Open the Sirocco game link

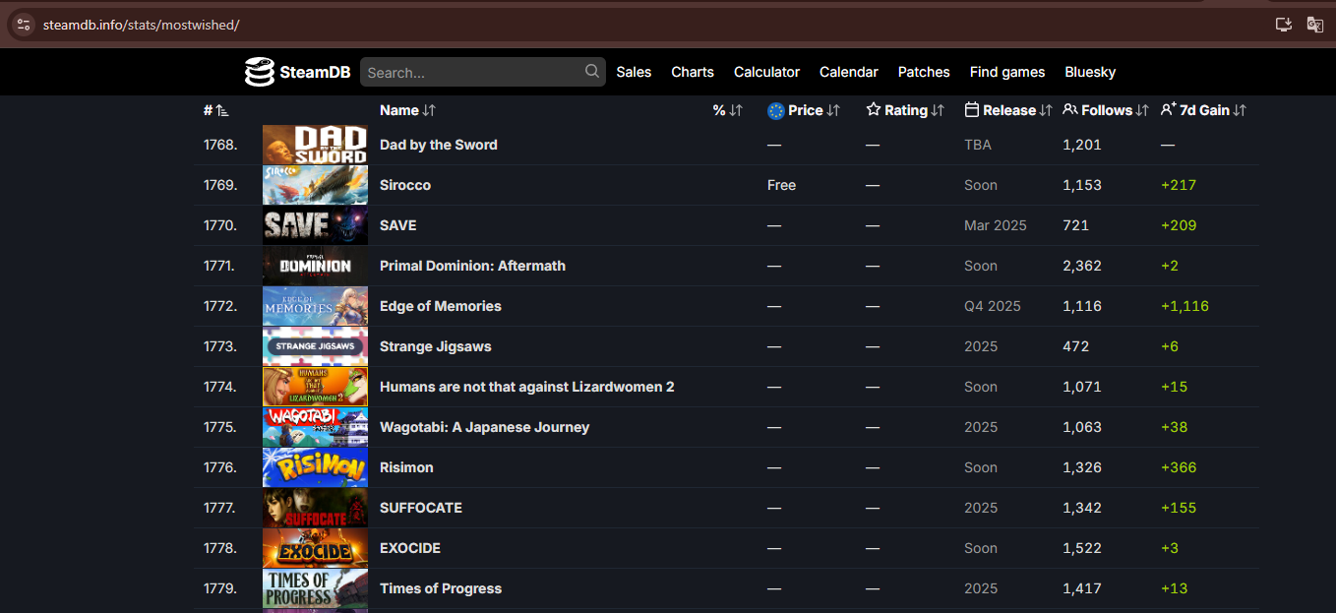point(405,185)
